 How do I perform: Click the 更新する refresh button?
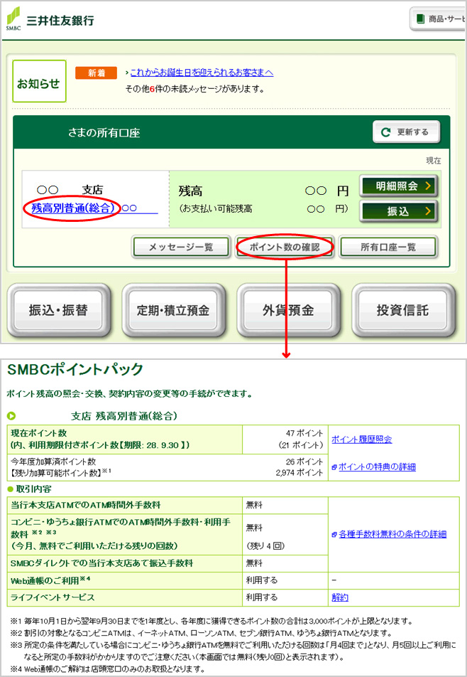(406, 132)
